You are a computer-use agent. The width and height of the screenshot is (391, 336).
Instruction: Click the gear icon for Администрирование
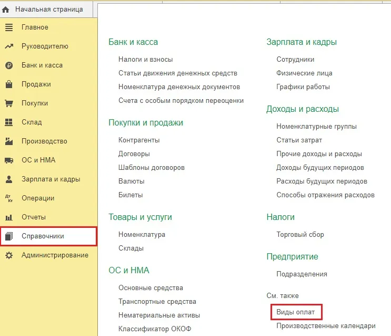8,255
